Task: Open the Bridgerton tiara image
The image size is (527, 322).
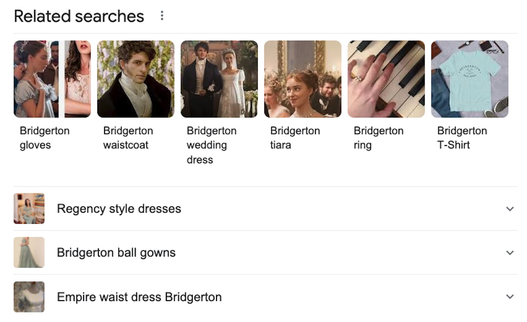Action: pos(303,79)
